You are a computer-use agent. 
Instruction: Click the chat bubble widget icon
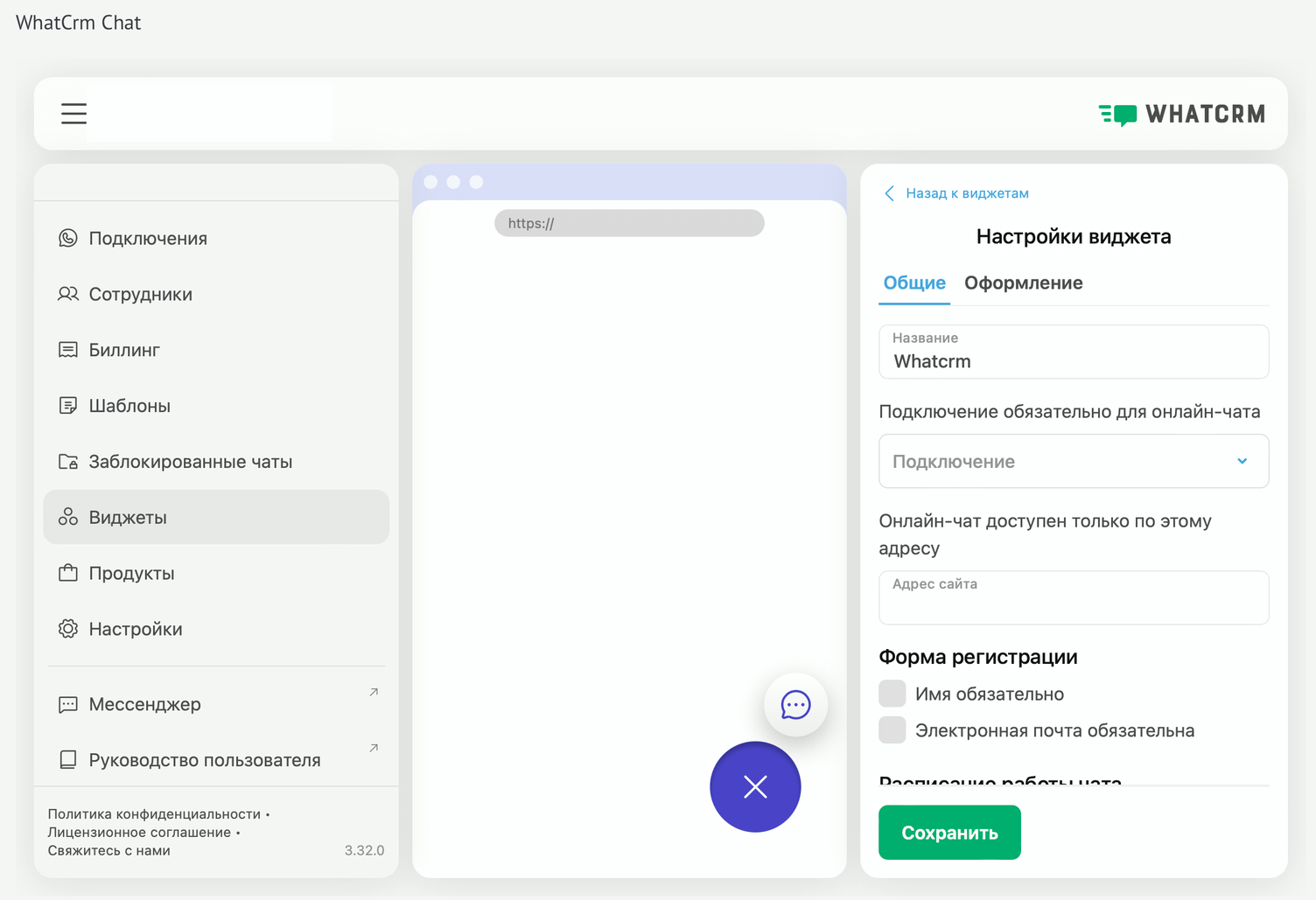(795, 705)
